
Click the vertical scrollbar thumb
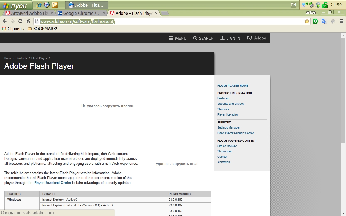tap(343, 90)
